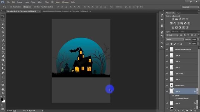
Task: Toggle visibility of Layer 5
Action: pos(167,103)
